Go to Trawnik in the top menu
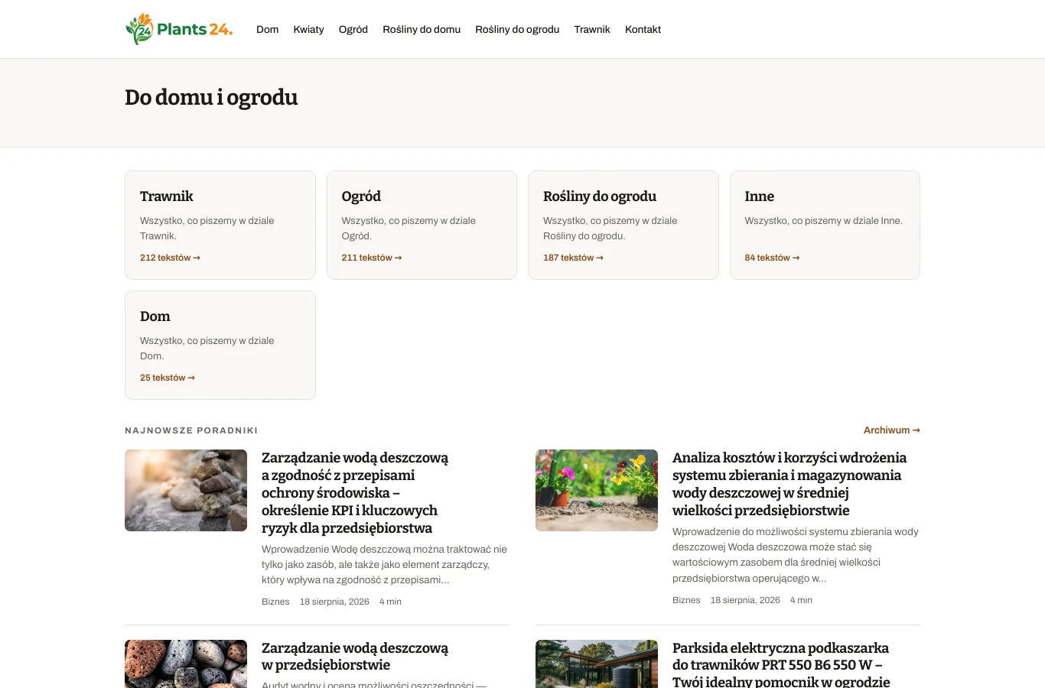Image resolution: width=1045 pixels, height=688 pixels. click(592, 29)
